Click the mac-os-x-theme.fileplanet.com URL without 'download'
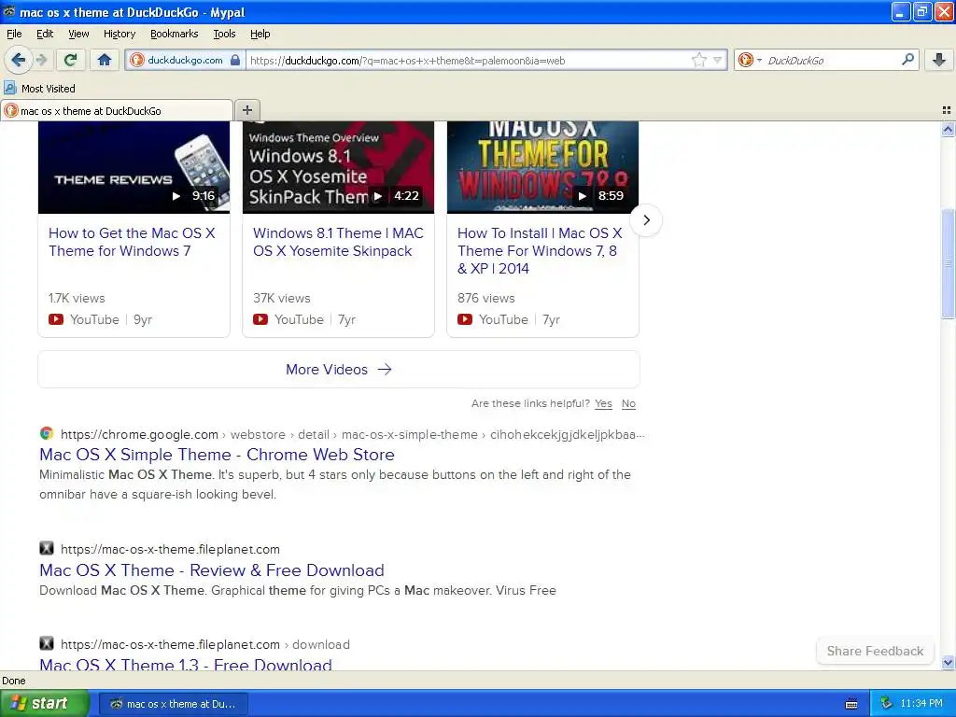The width and height of the screenshot is (956, 717). pyautogui.click(x=170, y=549)
